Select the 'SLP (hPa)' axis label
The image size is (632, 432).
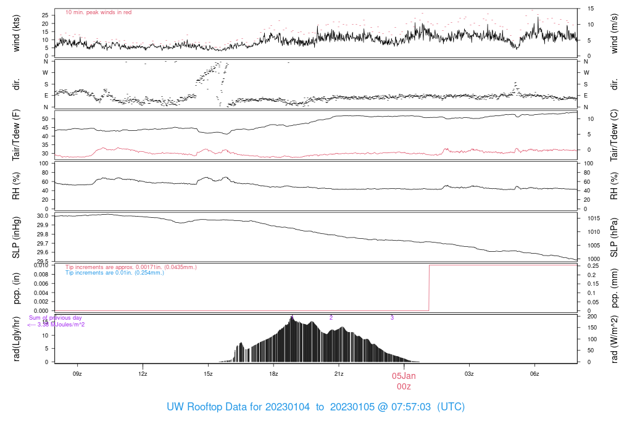pos(614,238)
